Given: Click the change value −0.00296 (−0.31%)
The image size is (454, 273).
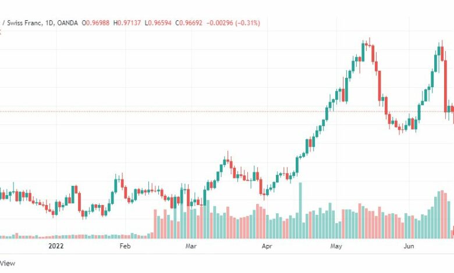Looking at the screenshot, I should click(x=233, y=23).
